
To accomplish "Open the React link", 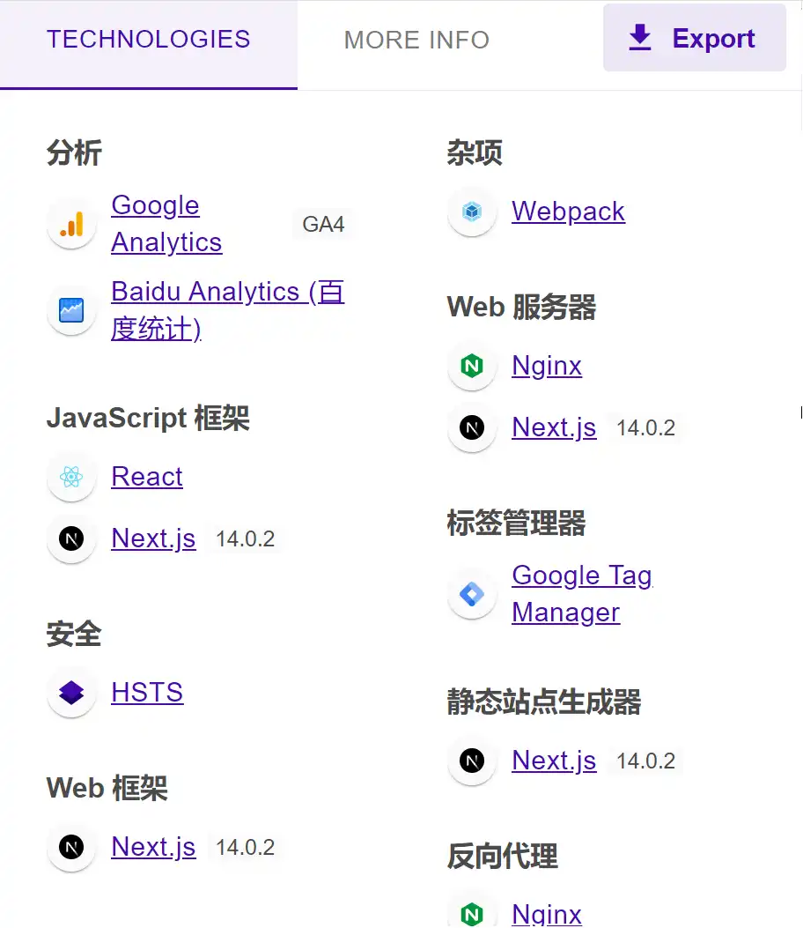I will (x=147, y=477).
